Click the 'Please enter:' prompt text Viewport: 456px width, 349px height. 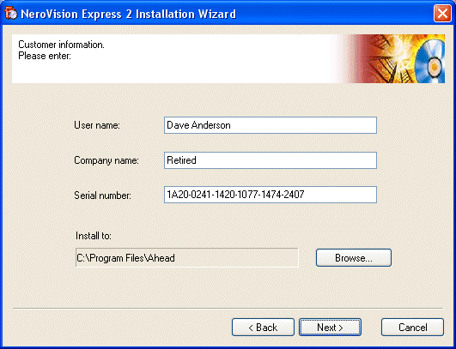45,56
